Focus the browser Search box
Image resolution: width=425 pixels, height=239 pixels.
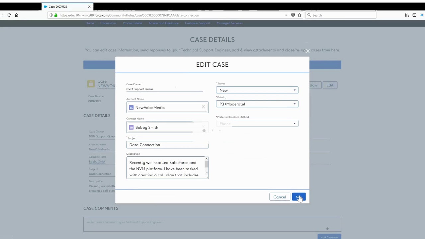pyautogui.click(x=341, y=15)
